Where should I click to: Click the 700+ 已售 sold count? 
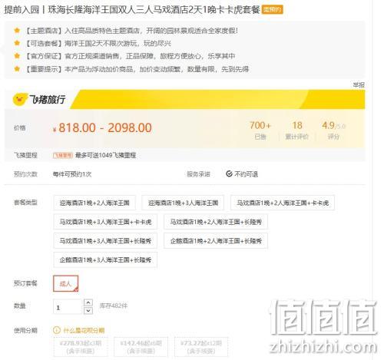(x=260, y=130)
